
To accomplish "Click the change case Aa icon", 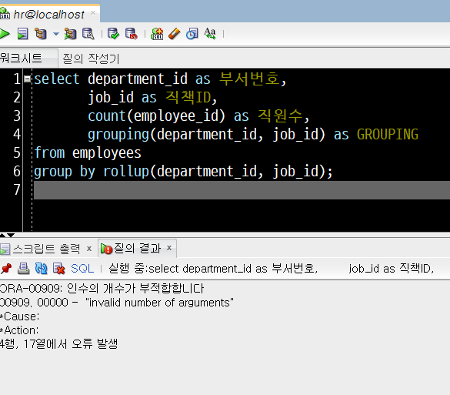I will 210,34.
